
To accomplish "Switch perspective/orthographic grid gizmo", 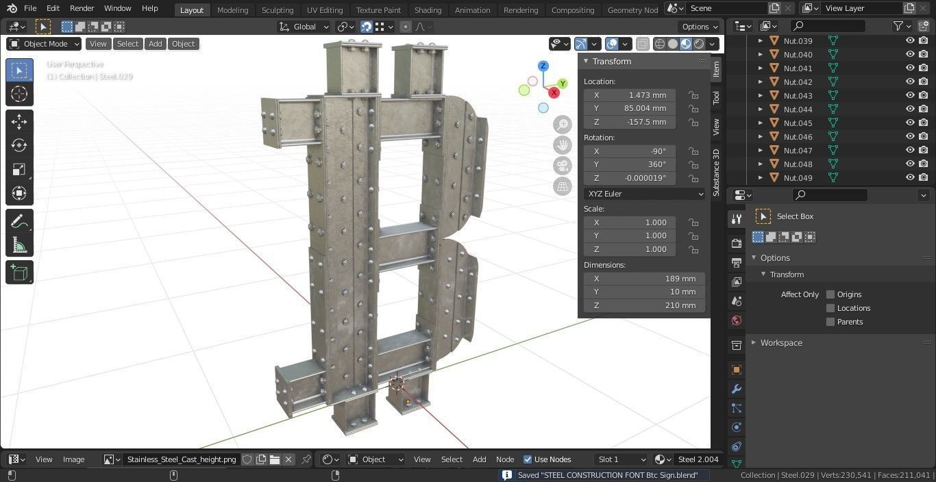I will 563,186.
